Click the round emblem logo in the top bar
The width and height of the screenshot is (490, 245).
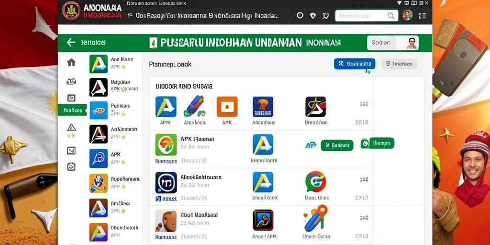coord(71,11)
